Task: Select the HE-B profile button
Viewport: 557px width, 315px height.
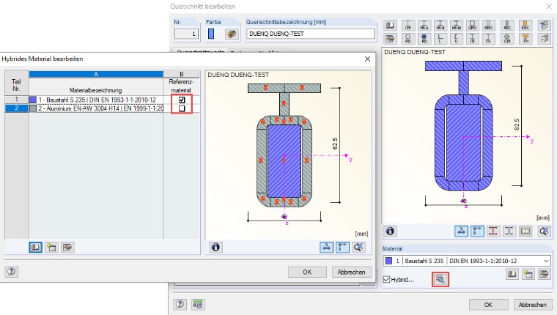Action: click(440, 25)
